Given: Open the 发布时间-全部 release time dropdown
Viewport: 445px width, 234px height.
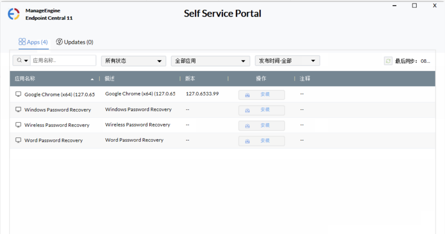Looking at the screenshot, I should (287, 61).
